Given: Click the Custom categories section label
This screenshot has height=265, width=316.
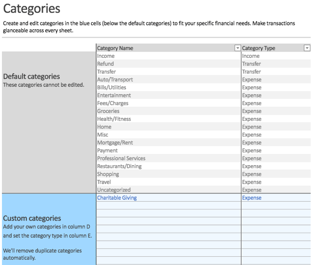Looking at the screenshot, I should [x=32, y=218].
